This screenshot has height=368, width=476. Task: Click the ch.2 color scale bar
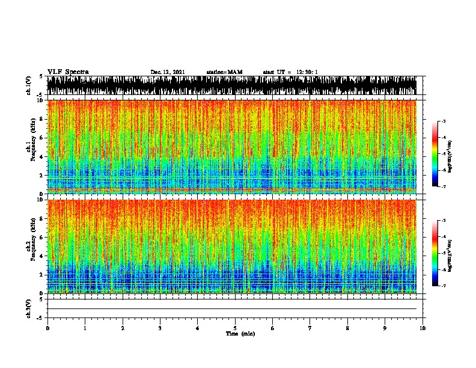435,253
